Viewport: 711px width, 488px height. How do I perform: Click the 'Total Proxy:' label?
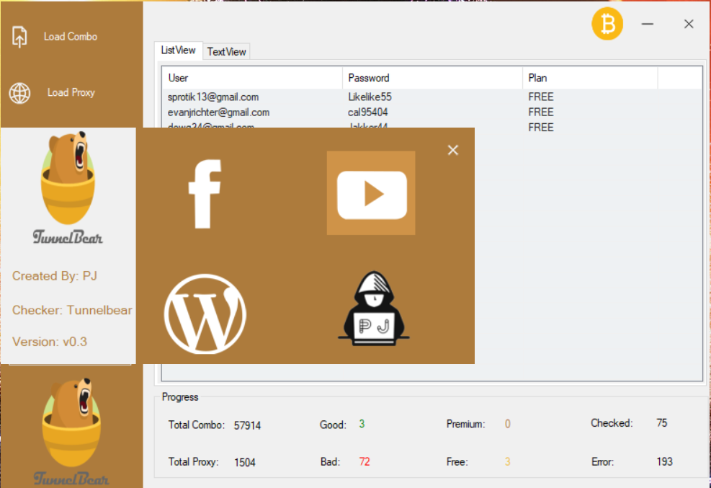(x=193, y=462)
